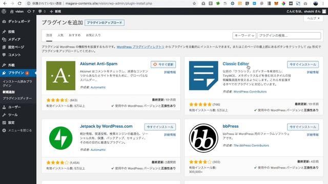This screenshot has width=328, height=184.
Task: Switch to the 人気 tab
Action: tap(60, 35)
